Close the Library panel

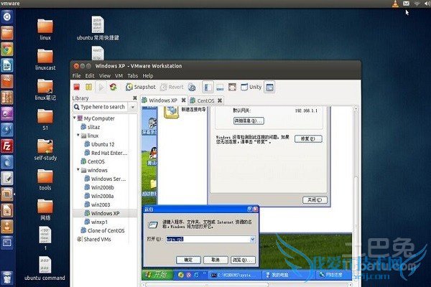click(135, 98)
